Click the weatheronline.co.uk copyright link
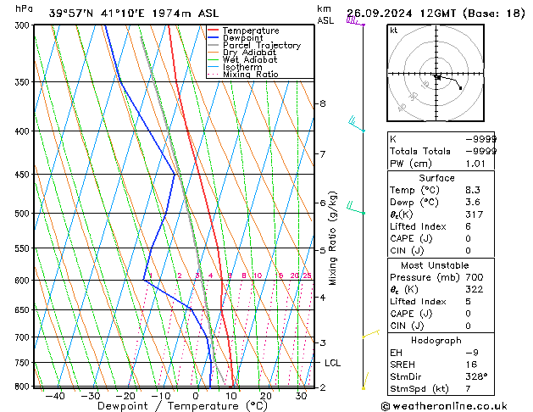Image resolution: width=533 pixels, height=412 pixels. tap(444, 406)
